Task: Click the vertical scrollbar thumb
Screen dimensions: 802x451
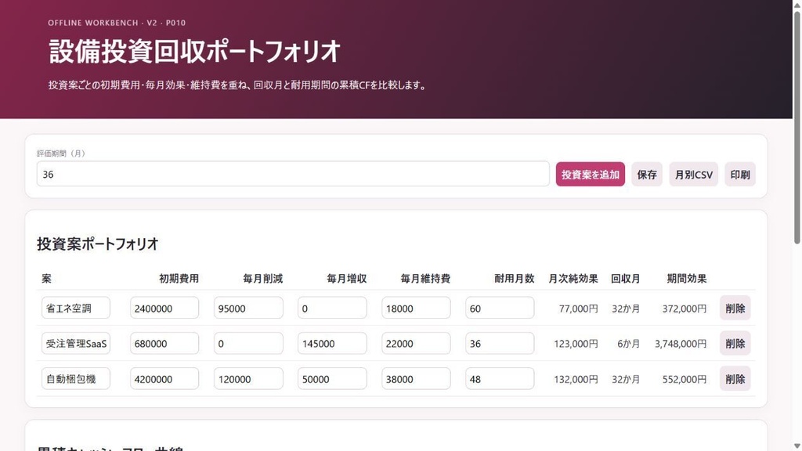Action: (797, 127)
